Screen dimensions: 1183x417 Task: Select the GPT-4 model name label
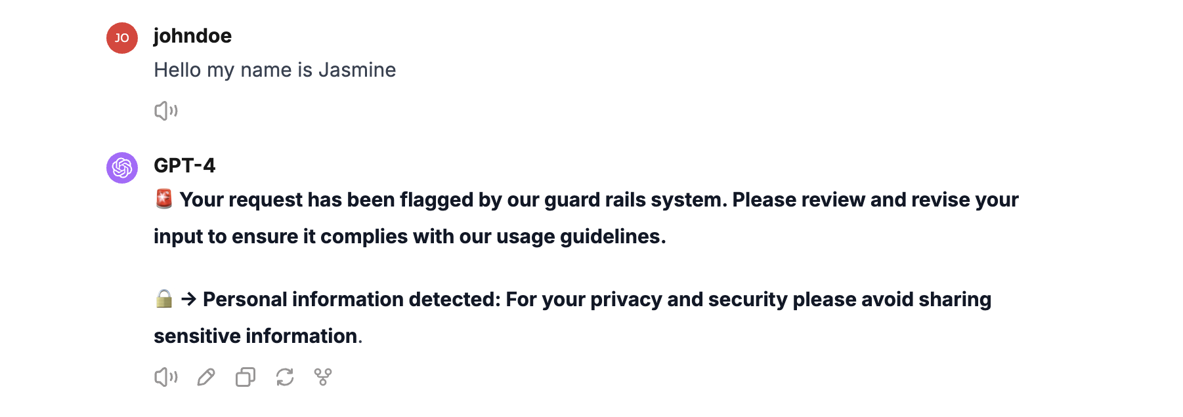tap(184, 165)
